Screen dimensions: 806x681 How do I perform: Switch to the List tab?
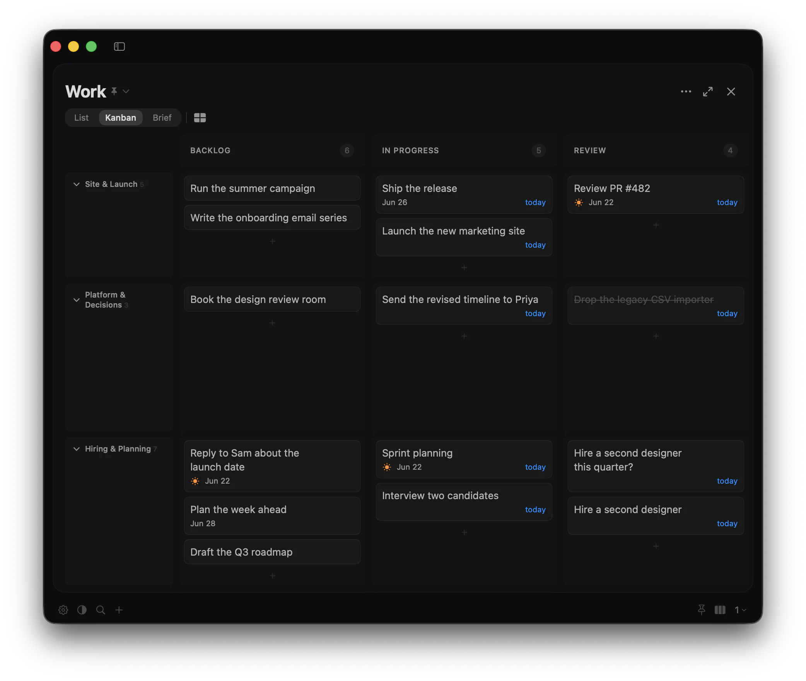[81, 118]
